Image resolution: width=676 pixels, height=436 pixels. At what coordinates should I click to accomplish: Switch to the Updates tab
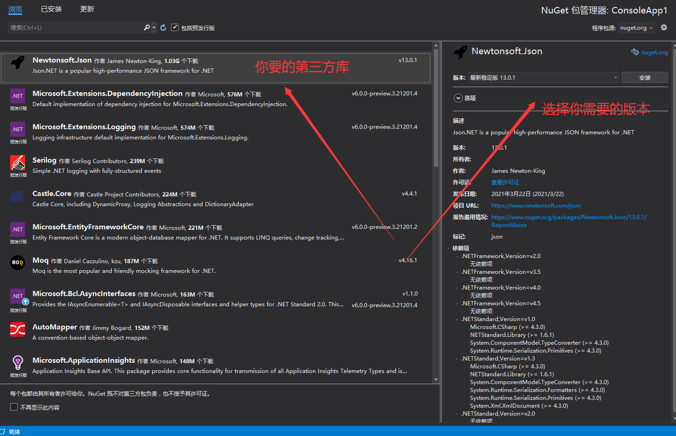point(87,9)
